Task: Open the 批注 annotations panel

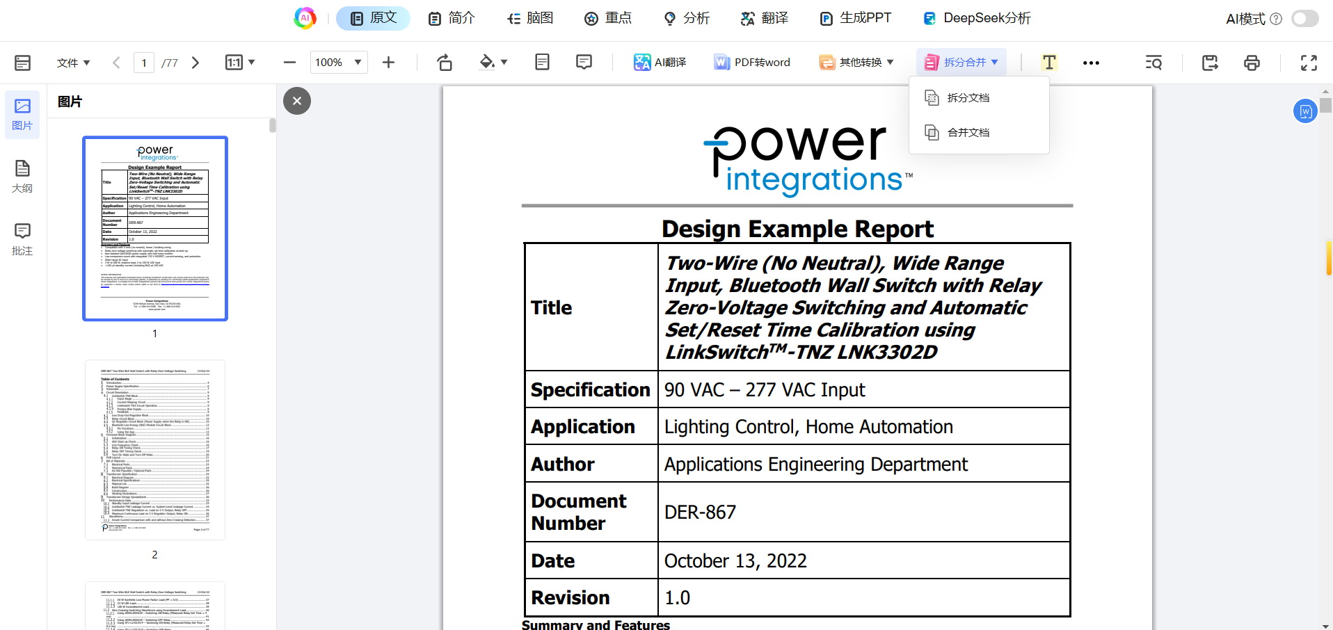Action: [22, 239]
